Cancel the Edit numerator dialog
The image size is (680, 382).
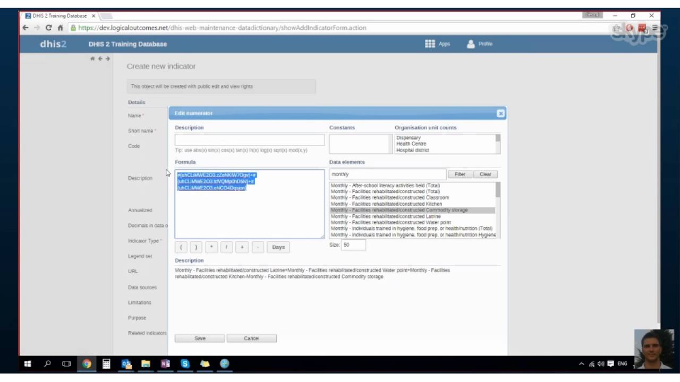pos(252,338)
